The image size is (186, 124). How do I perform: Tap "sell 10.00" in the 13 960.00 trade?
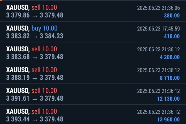44,111
